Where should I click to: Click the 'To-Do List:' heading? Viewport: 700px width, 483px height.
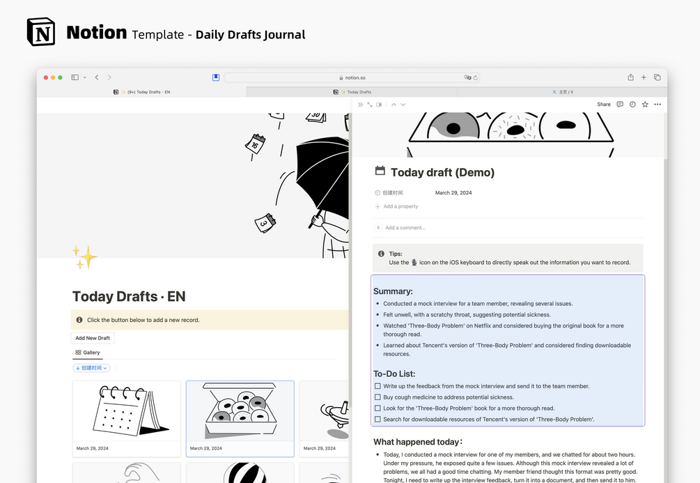click(x=394, y=374)
